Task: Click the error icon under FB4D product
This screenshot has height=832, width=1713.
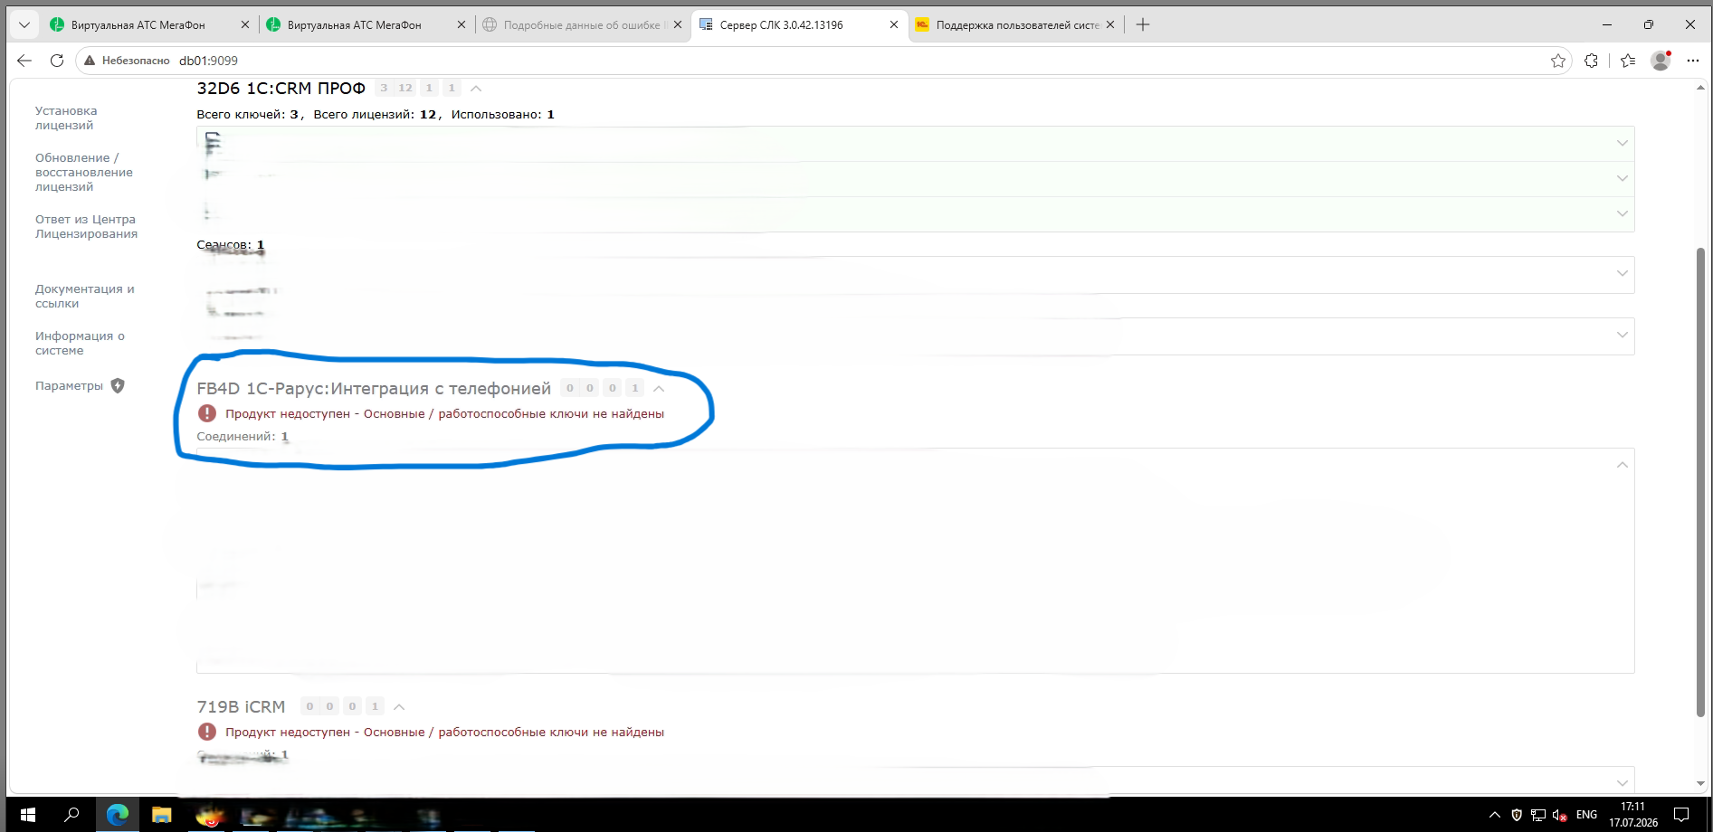Action: (207, 413)
